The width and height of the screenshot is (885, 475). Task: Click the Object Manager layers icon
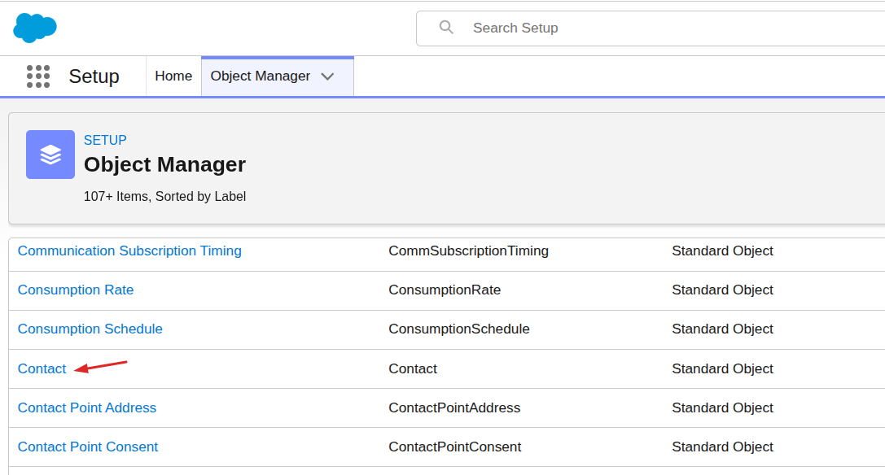coord(50,155)
